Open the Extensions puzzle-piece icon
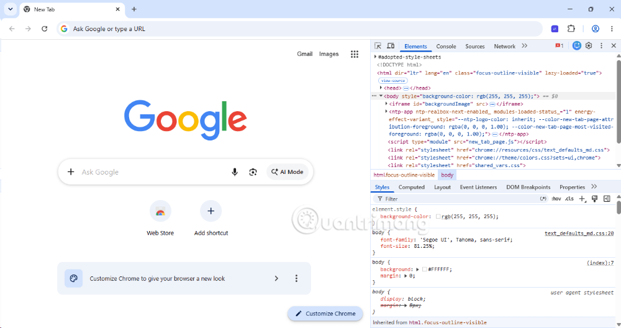This screenshot has height=328, width=621. [x=571, y=29]
